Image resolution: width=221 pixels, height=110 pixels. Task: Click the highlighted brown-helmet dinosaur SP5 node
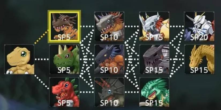(64, 26)
